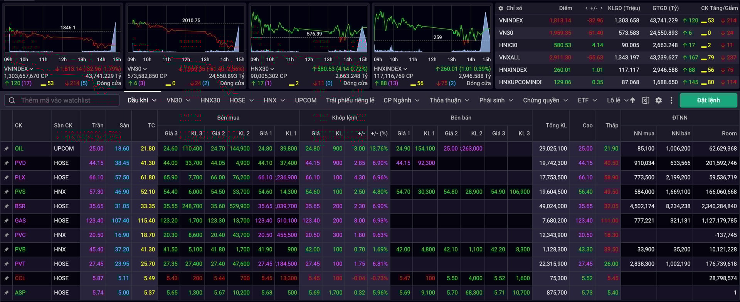
Task: Open the BSR stock symbol link
Action: [x=20, y=206]
